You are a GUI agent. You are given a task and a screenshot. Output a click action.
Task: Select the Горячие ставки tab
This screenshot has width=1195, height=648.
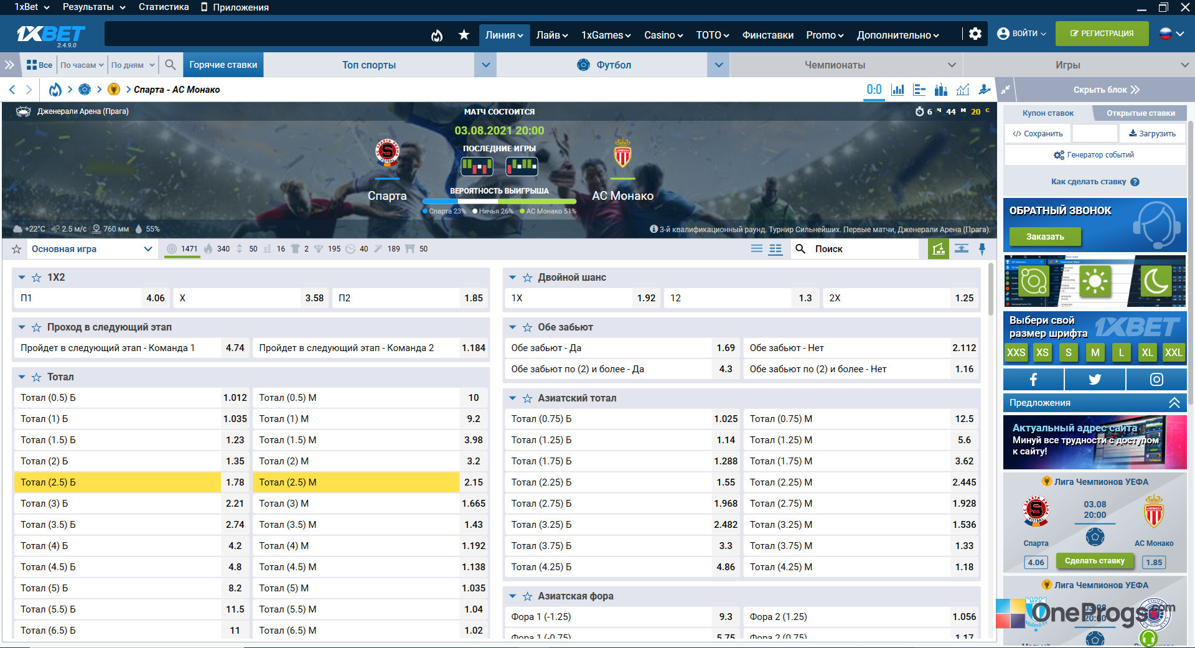click(223, 65)
